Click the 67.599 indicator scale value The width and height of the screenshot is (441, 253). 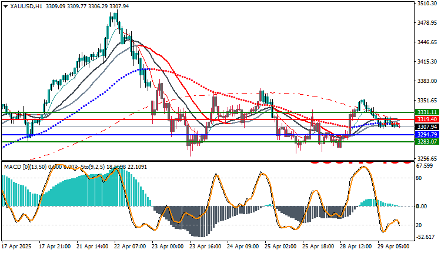(x=425, y=166)
